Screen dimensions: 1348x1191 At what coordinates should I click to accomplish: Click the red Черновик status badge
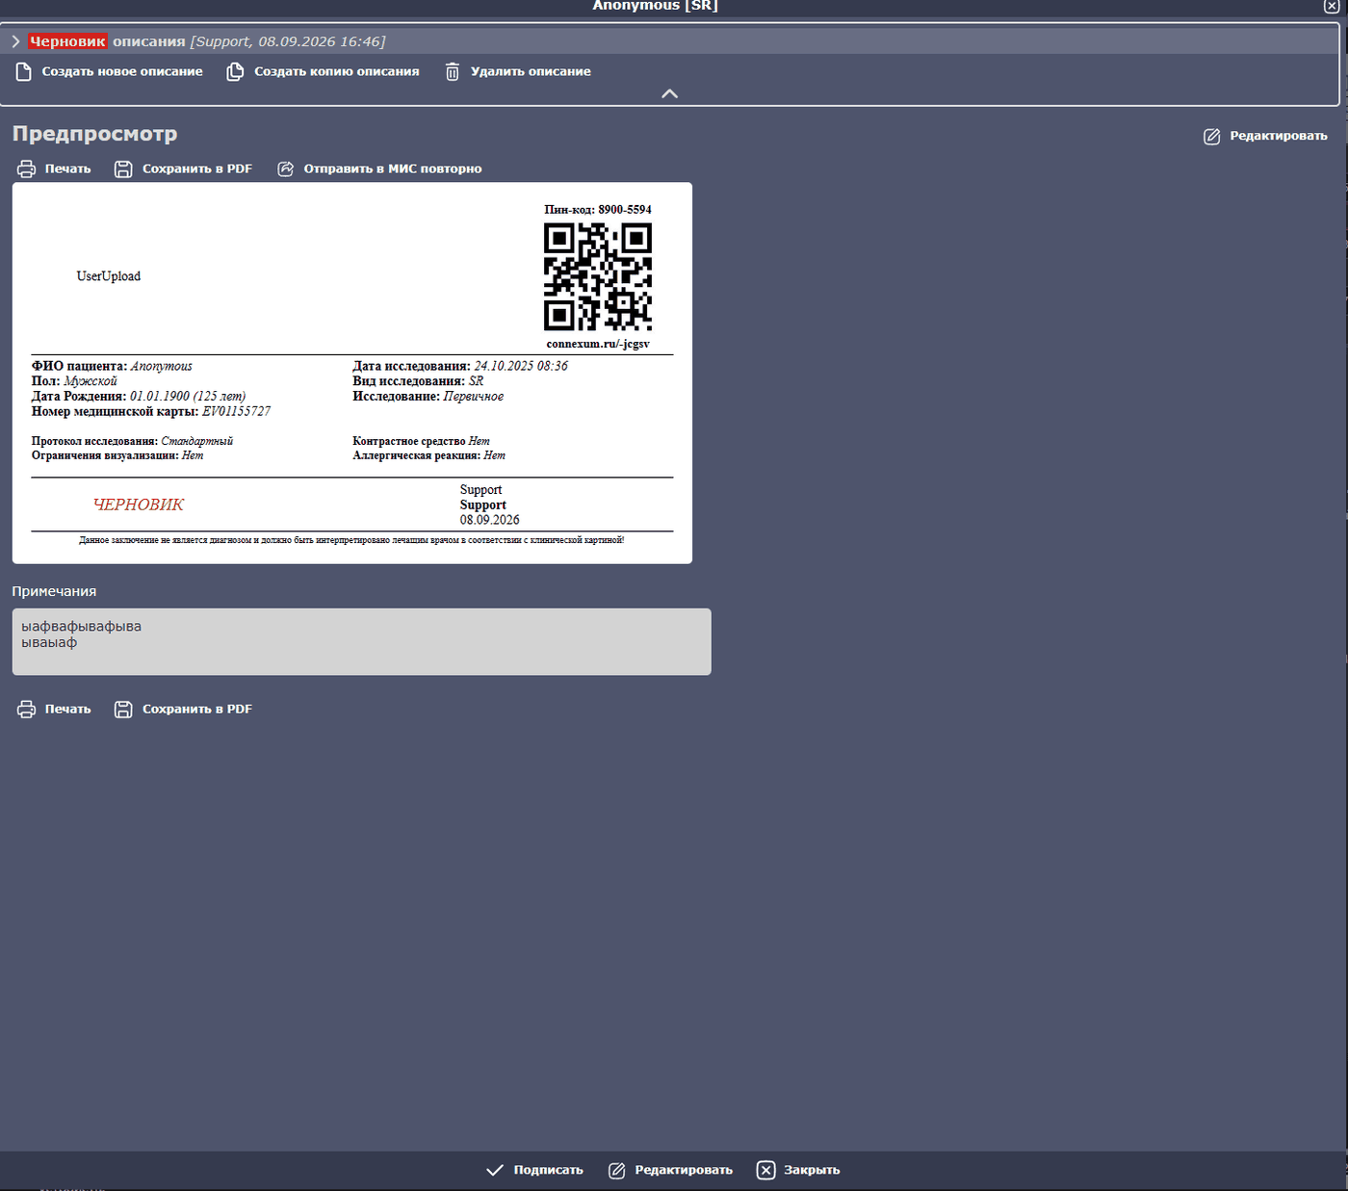(x=67, y=41)
